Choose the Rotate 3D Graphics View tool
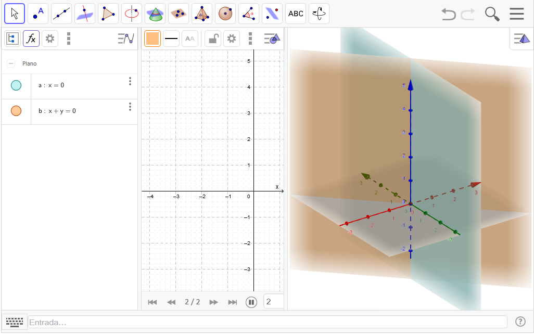 319,14
